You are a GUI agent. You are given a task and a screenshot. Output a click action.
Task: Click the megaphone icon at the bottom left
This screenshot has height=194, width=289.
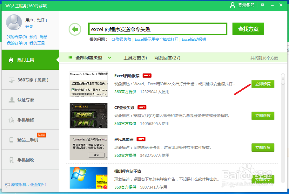click(7, 185)
